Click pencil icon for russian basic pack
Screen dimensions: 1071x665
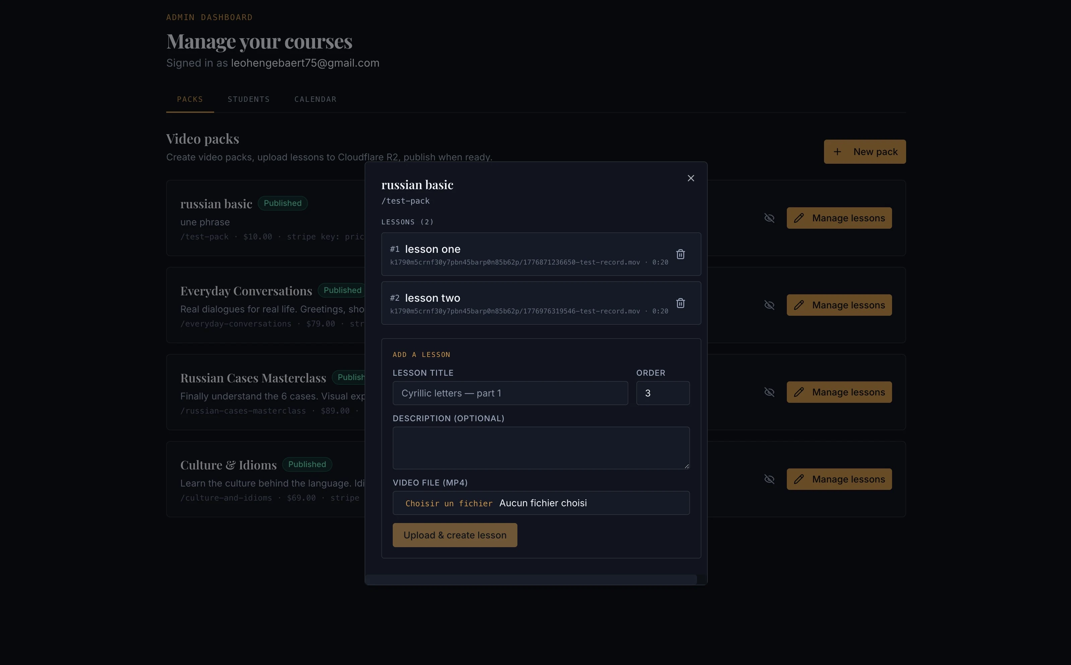799,218
